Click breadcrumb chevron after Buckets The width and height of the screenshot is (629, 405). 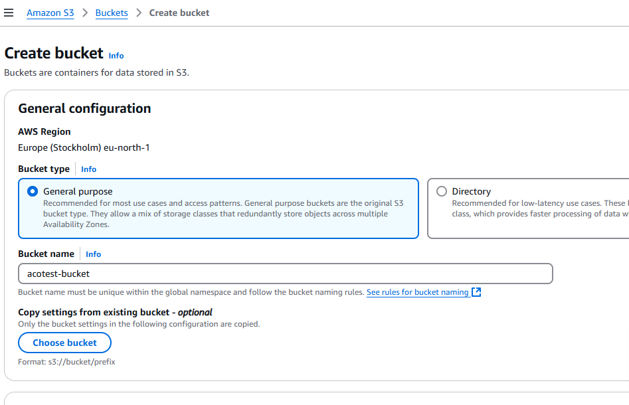139,13
